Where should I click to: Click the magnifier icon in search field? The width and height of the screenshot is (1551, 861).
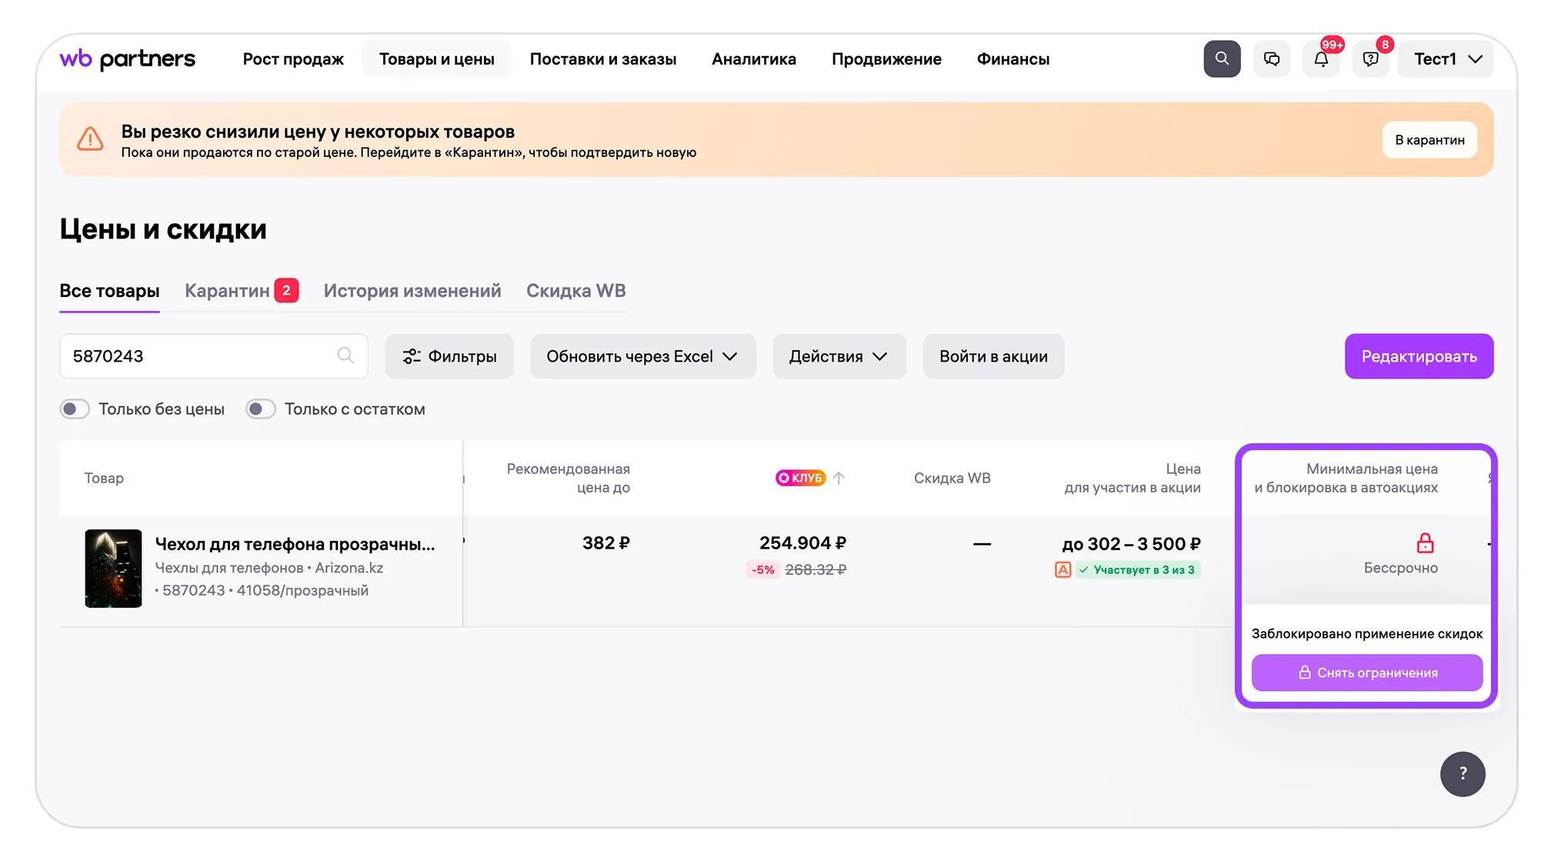point(345,355)
